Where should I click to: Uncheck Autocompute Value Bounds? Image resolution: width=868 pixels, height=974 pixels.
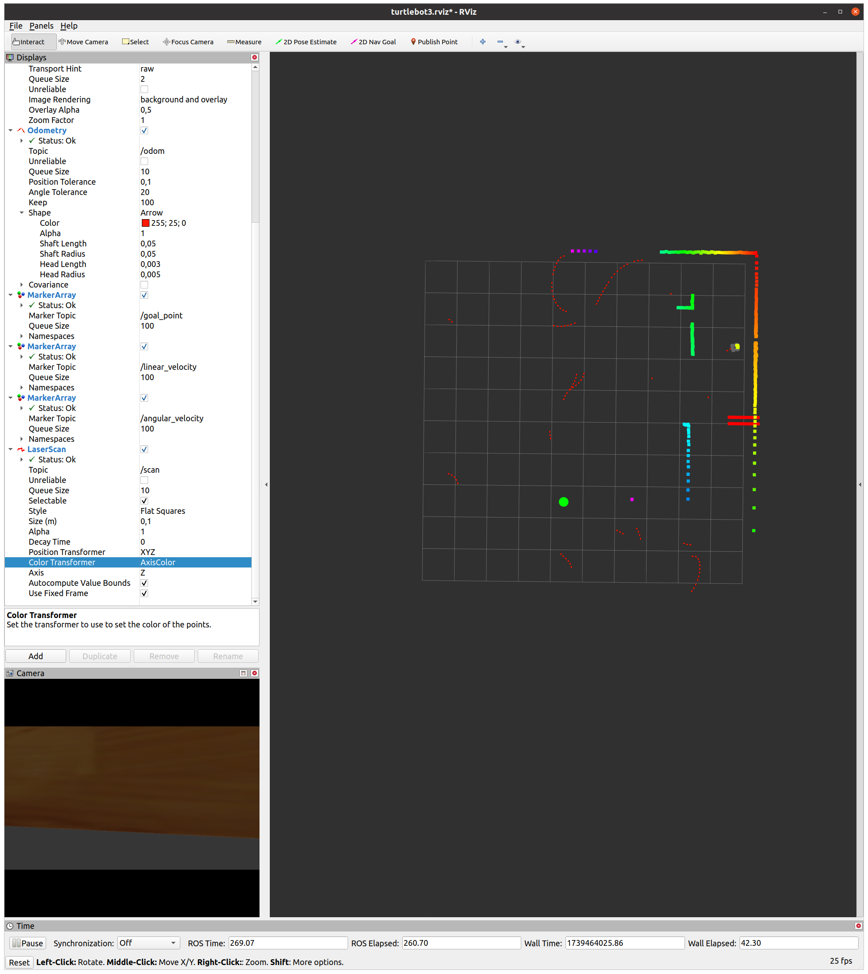(145, 583)
